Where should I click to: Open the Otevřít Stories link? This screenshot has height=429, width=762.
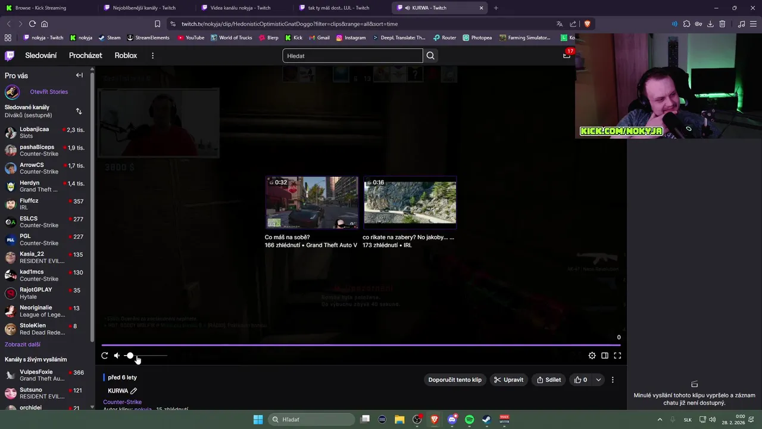[49, 92]
